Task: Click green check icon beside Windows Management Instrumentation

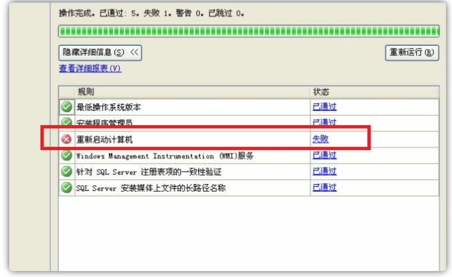Action: click(66, 156)
